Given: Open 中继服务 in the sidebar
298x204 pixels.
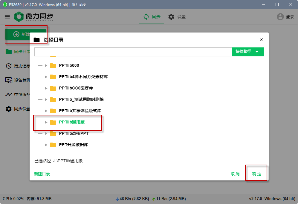Looking at the screenshot, I should 18,95.
